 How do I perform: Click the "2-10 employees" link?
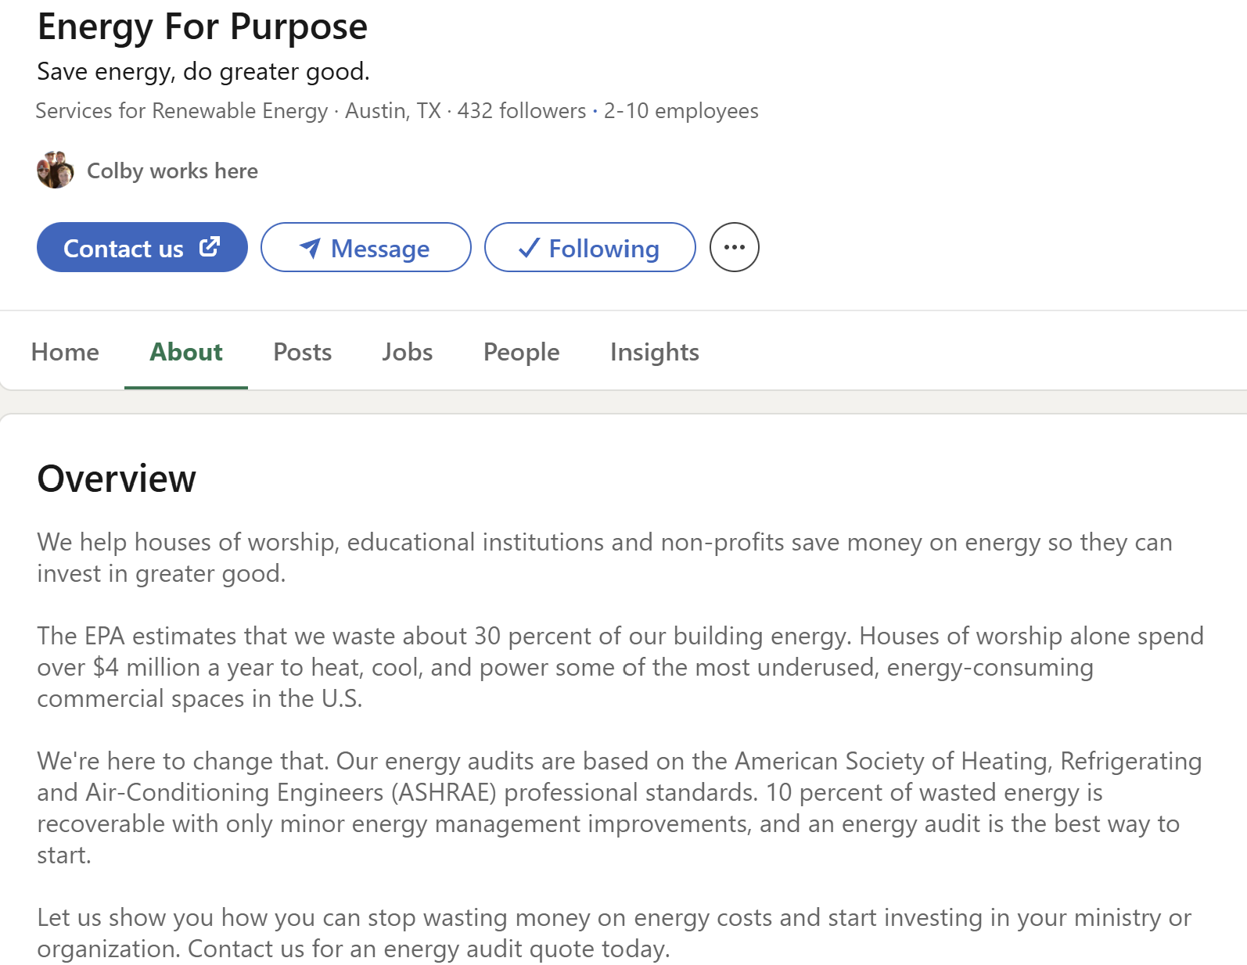[681, 111]
